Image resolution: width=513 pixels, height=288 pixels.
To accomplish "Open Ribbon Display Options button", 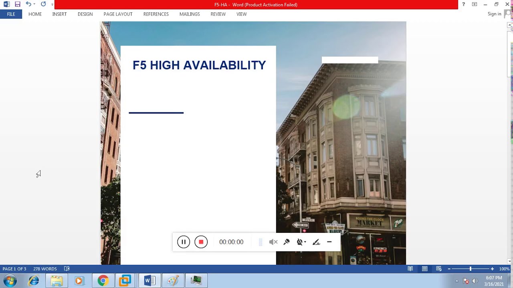I will pyautogui.click(x=475, y=4).
